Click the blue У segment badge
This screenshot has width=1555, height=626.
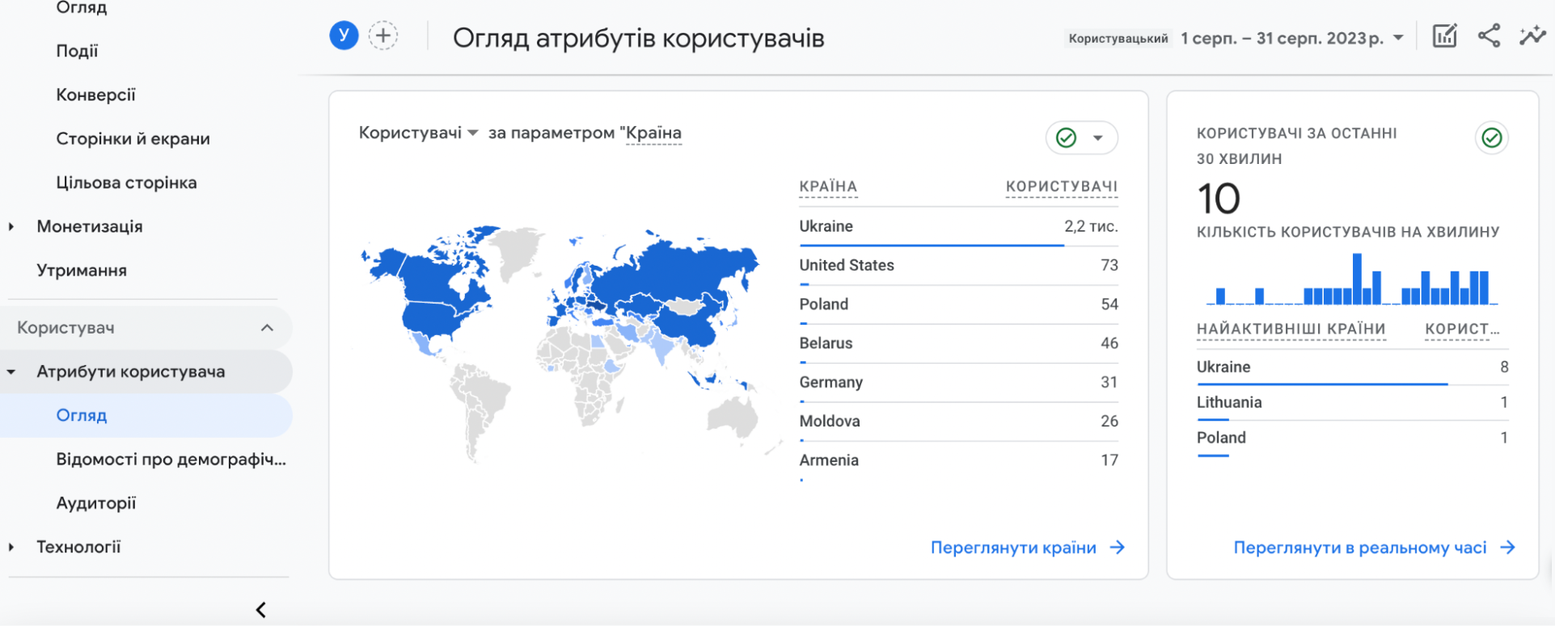(344, 36)
